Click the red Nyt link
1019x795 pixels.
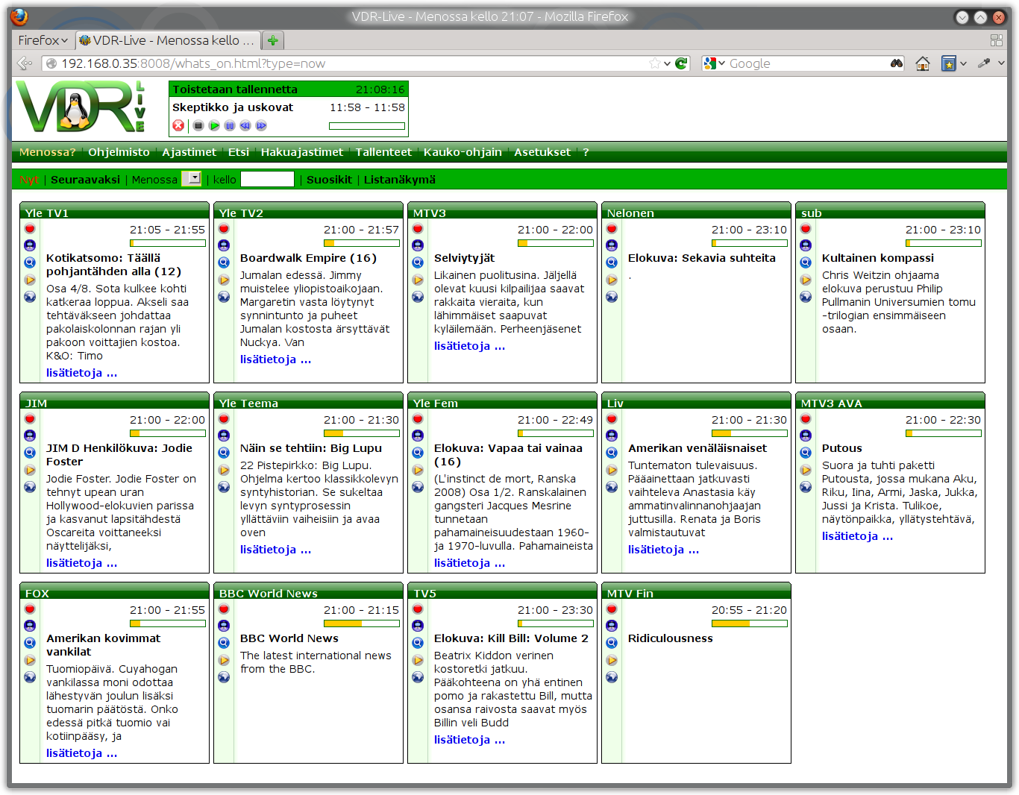click(29, 180)
